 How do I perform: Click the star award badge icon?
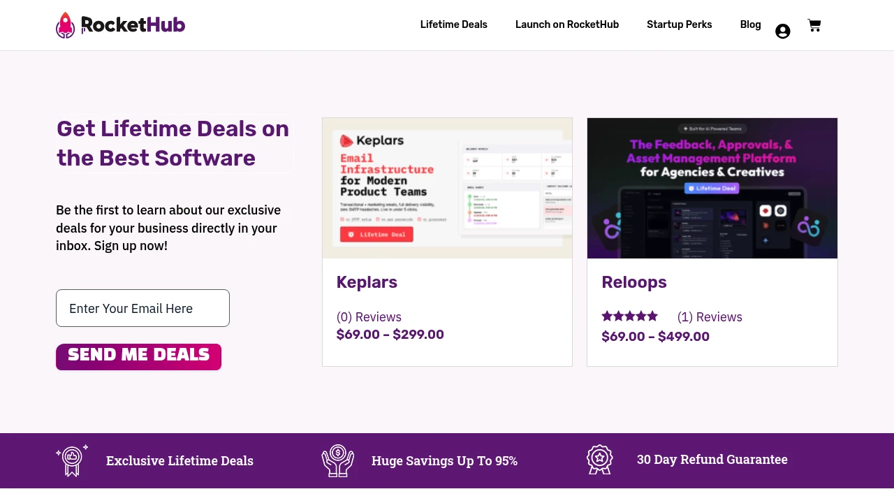(x=600, y=460)
